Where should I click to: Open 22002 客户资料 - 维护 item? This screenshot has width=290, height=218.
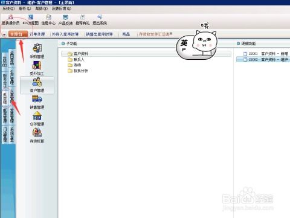pos(263,60)
